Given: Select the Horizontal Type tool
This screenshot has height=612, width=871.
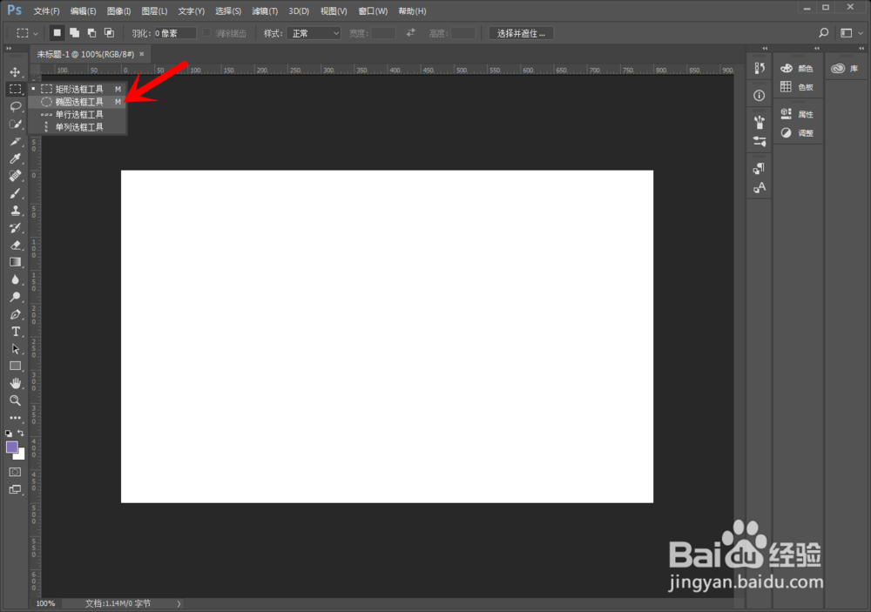Looking at the screenshot, I should (15, 332).
